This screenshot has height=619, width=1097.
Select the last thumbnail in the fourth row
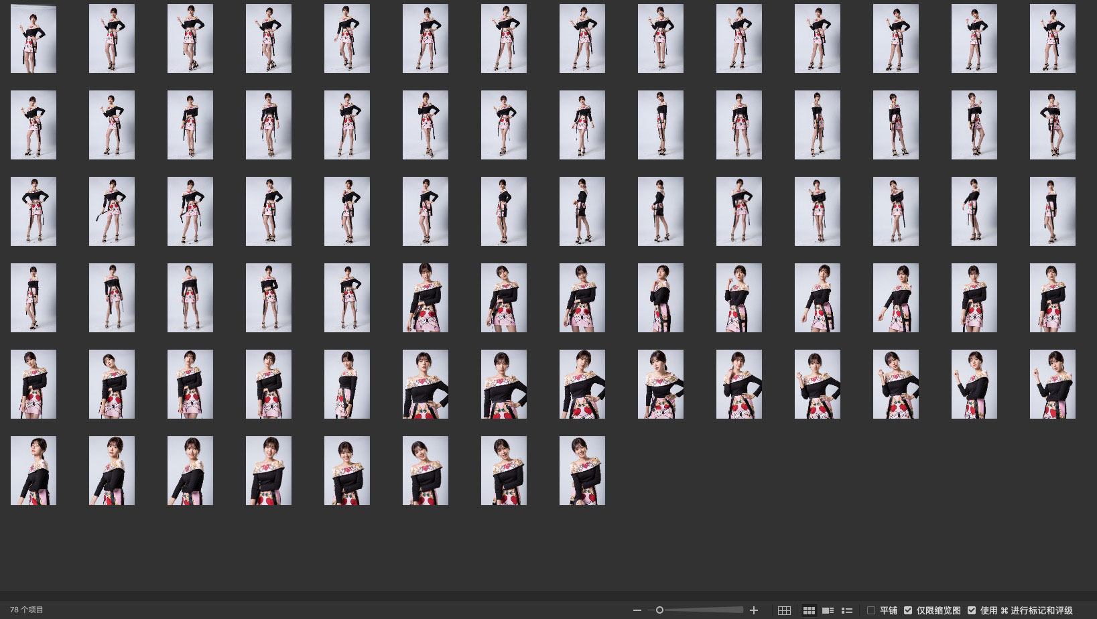pyautogui.click(x=1052, y=298)
